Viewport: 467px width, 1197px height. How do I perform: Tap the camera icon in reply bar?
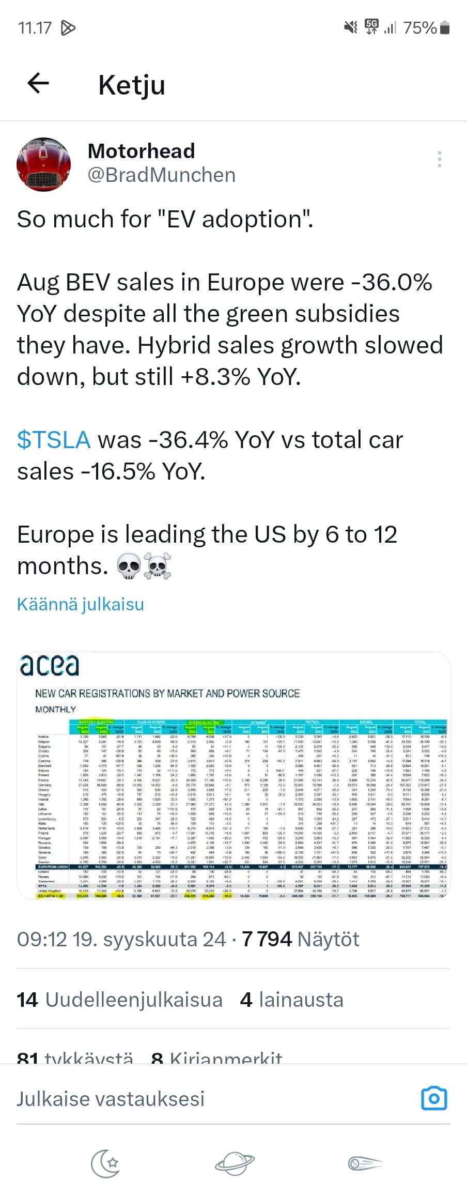(434, 1098)
